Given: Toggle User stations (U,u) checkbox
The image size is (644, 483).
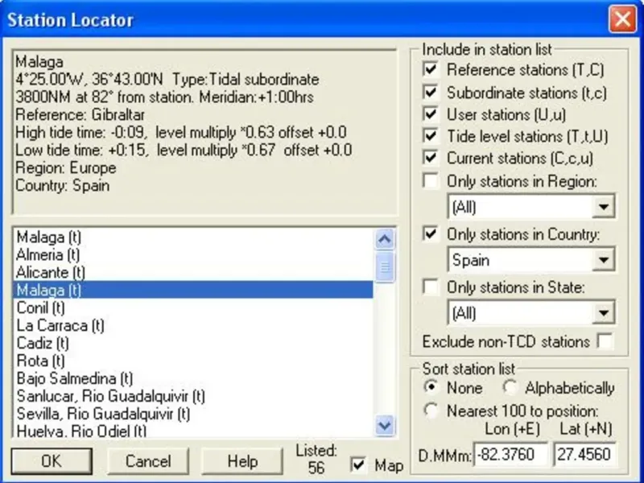Looking at the screenshot, I should coord(431,114).
